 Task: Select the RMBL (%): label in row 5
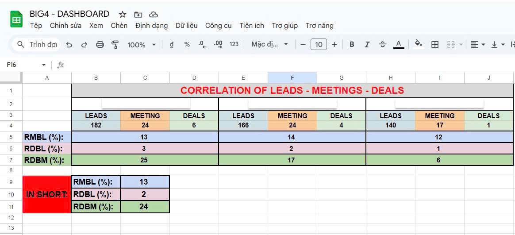[x=46, y=137]
